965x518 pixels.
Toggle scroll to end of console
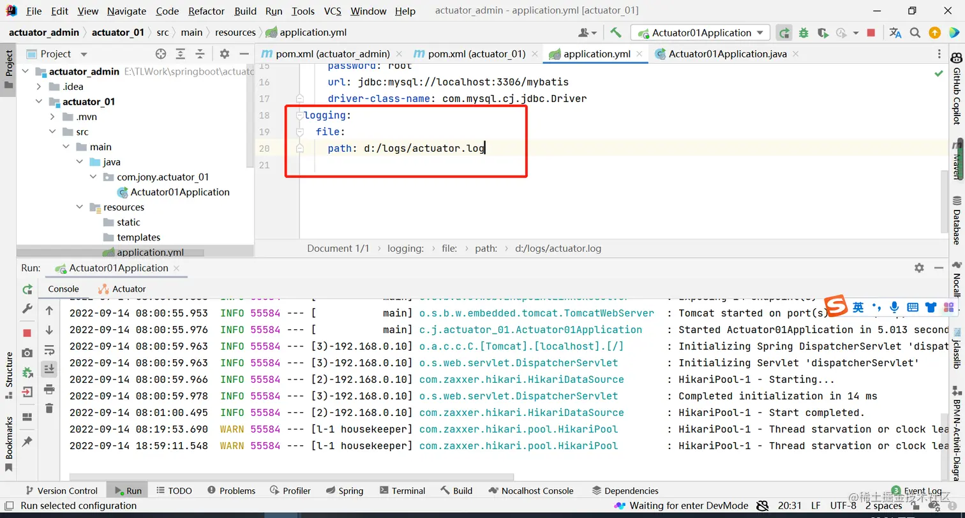coord(49,369)
